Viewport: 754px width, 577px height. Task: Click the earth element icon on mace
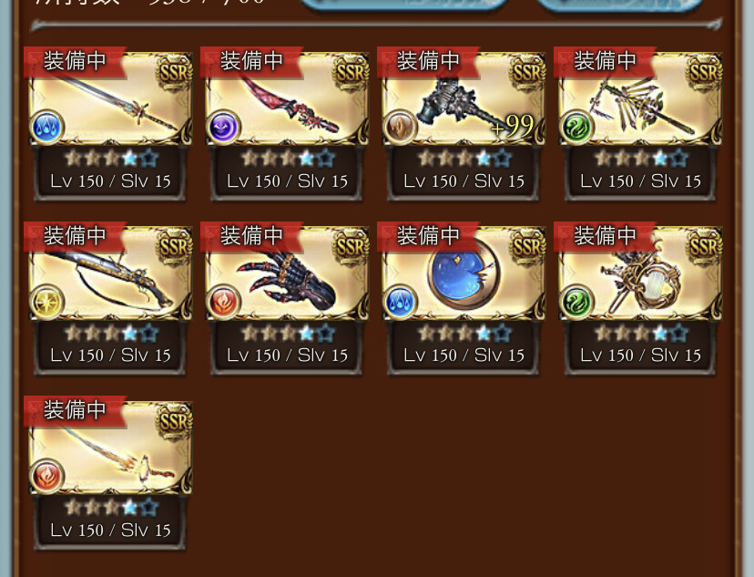(400, 128)
